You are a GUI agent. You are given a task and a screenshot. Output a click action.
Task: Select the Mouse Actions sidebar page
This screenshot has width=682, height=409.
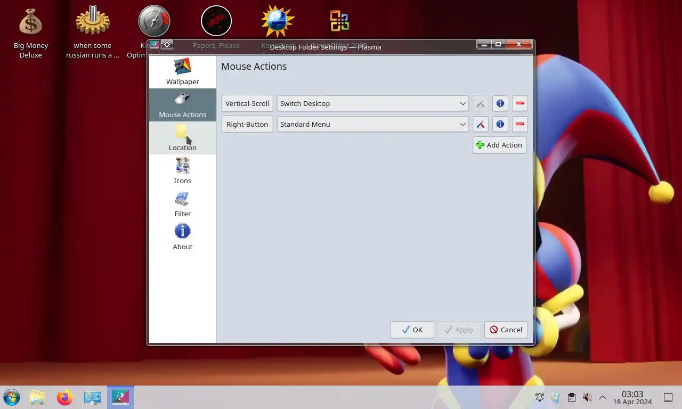182,105
